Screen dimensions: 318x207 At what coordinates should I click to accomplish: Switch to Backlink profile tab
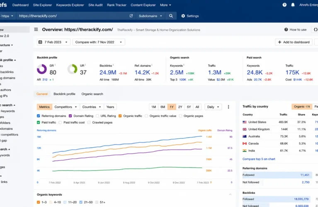pyautogui.click(x=64, y=94)
